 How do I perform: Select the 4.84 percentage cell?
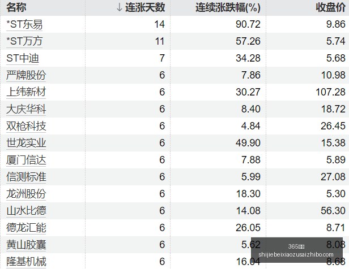pyautogui.click(x=251, y=126)
